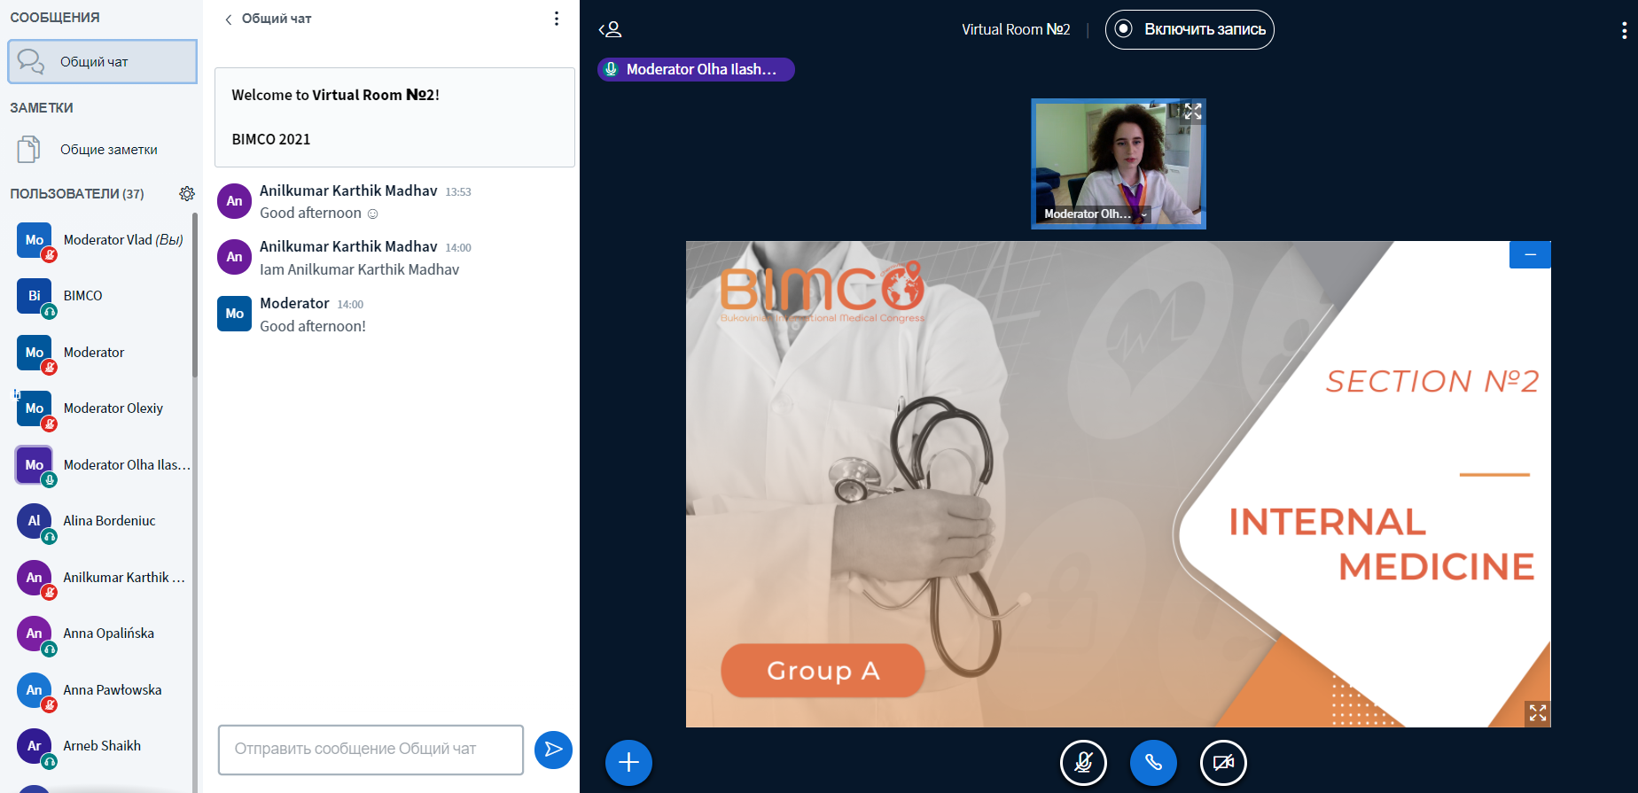
Task: Click the back chevron next to Общий чат header
Action: pos(228,19)
